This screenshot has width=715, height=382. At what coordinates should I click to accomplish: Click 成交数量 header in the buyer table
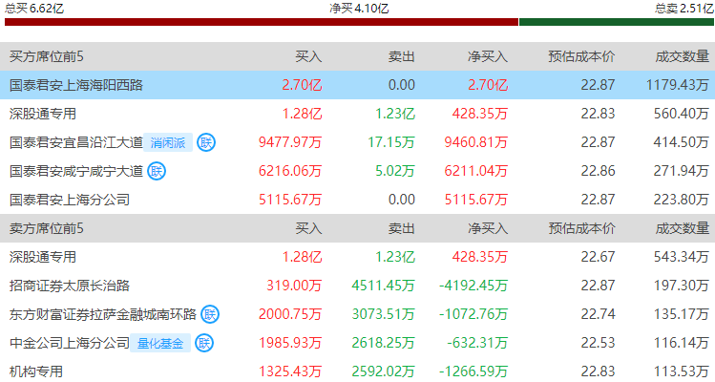tap(683, 56)
